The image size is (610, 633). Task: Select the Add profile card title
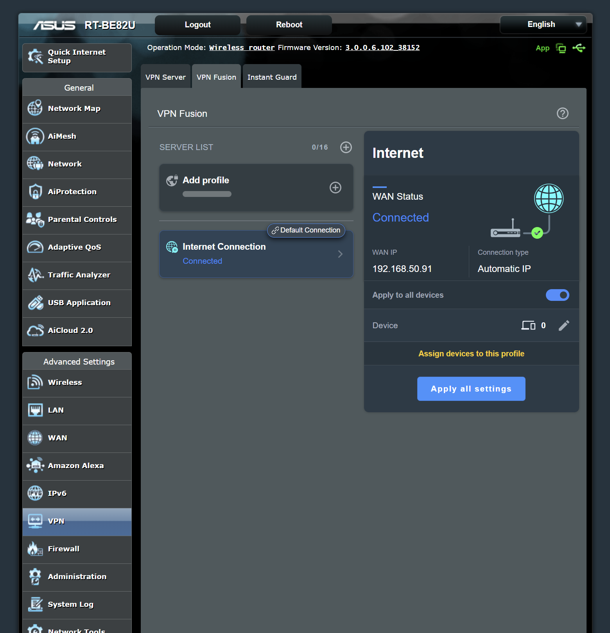[206, 180]
